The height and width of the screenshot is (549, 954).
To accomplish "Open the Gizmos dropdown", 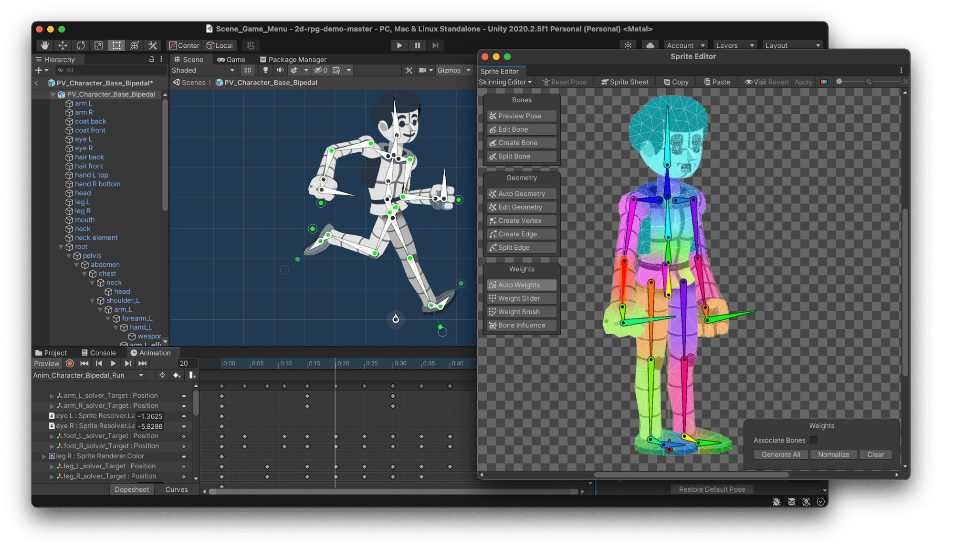I will click(454, 70).
